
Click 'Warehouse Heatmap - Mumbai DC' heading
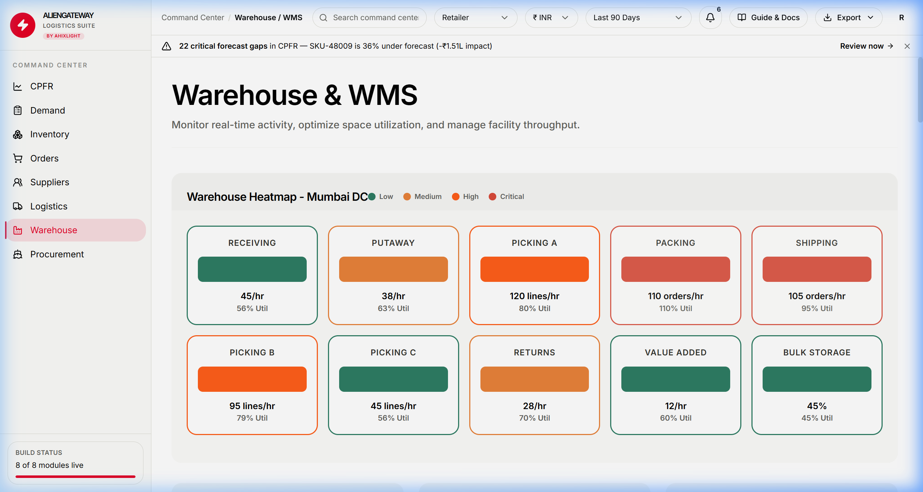click(x=277, y=196)
